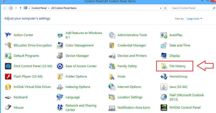The width and height of the screenshot is (216, 113).
Task: Open the HomeGroup link
Action: click(178, 76)
